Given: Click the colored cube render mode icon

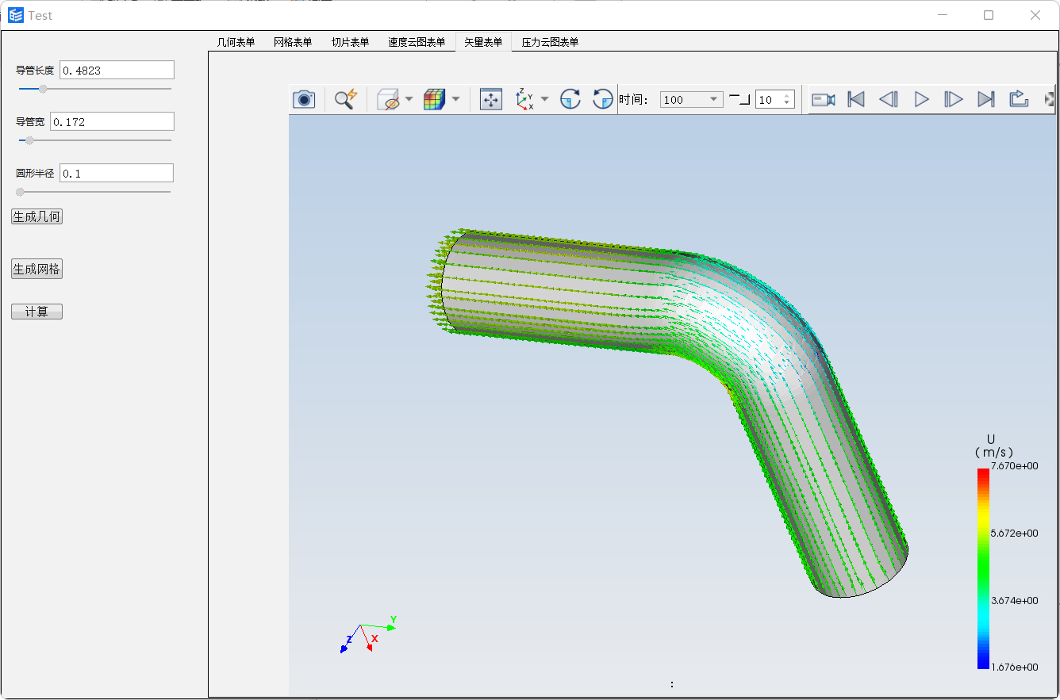Looking at the screenshot, I should pyautogui.click(x=434, y=99).
